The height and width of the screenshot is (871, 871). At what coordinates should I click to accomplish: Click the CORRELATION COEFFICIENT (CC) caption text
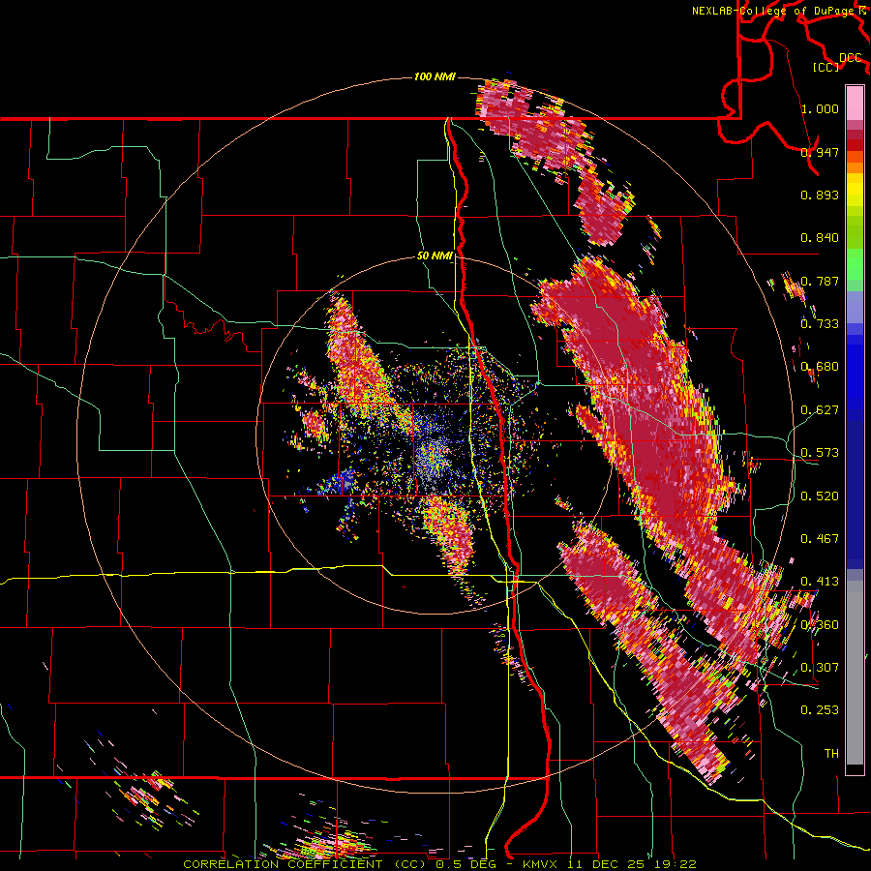(x=305, y=864)
